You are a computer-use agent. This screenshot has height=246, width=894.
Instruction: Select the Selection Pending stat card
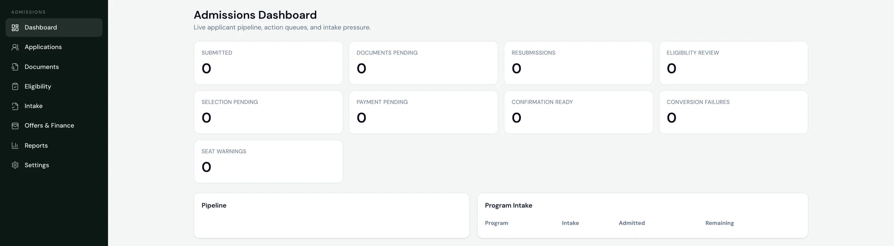[x=268, y=112]
